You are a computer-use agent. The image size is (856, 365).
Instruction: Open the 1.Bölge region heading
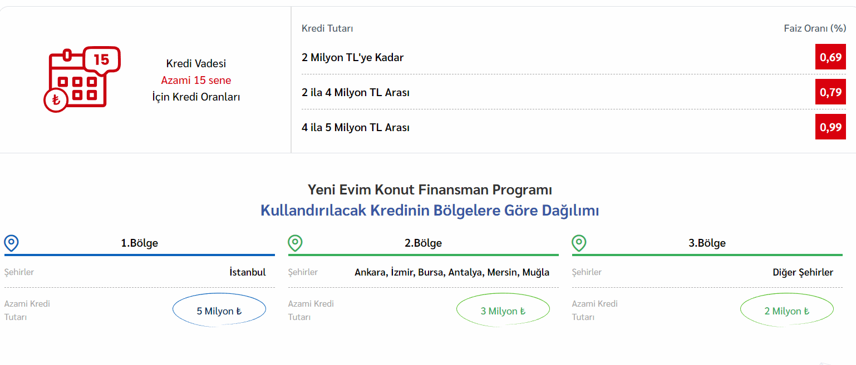click(140, 243)
